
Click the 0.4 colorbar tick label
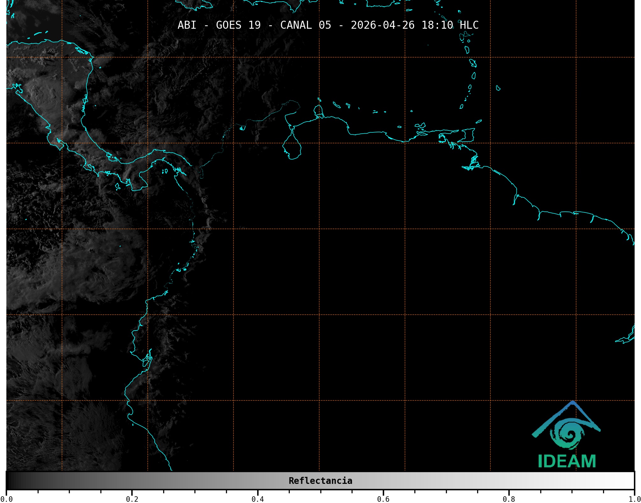[x=258, y=499]
